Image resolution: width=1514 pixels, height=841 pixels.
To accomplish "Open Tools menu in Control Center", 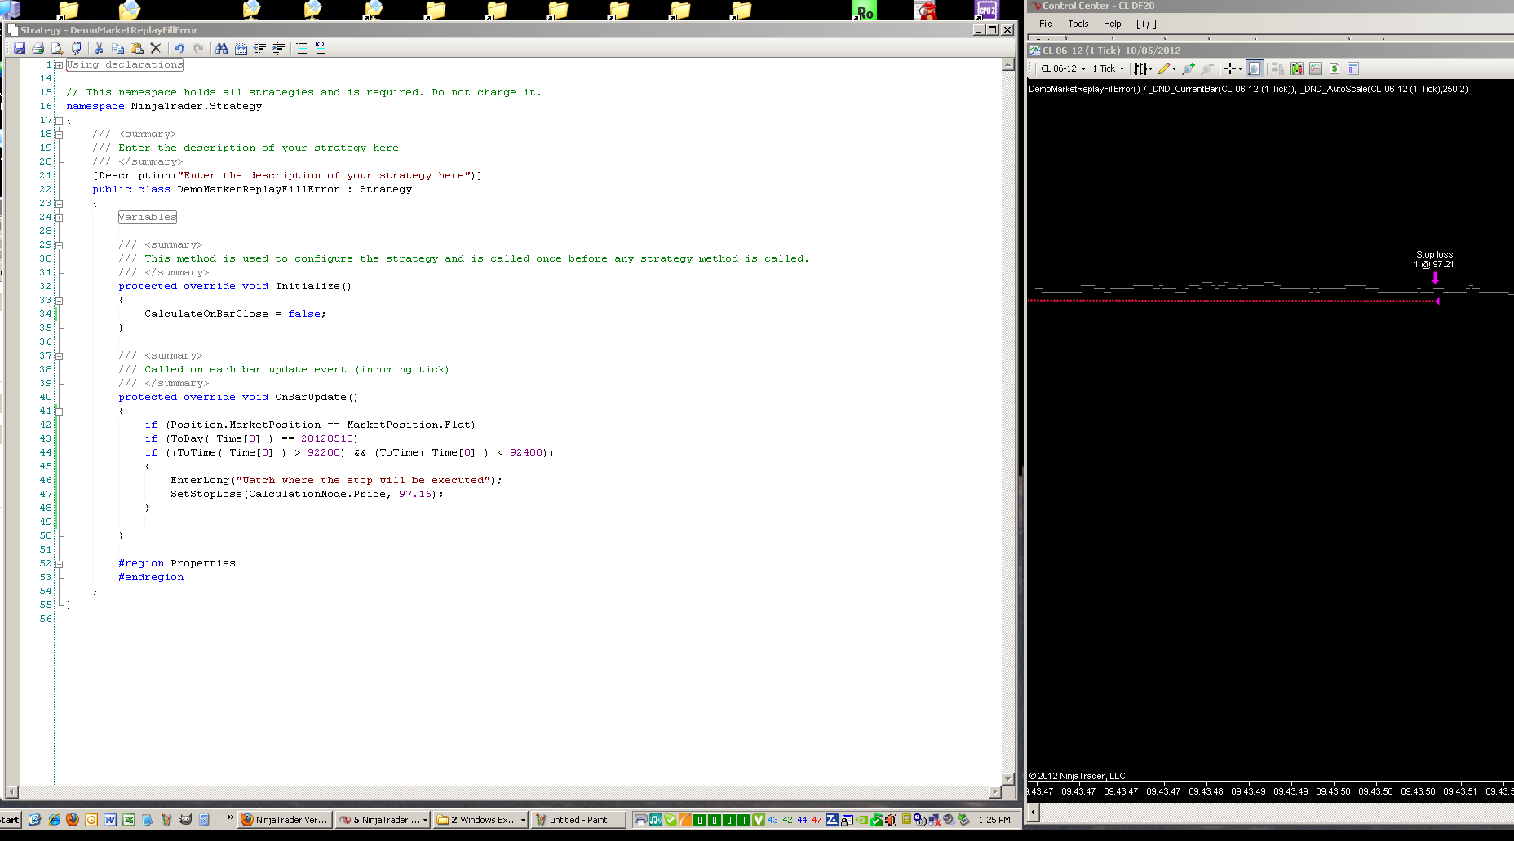I will click(1078, 24).
